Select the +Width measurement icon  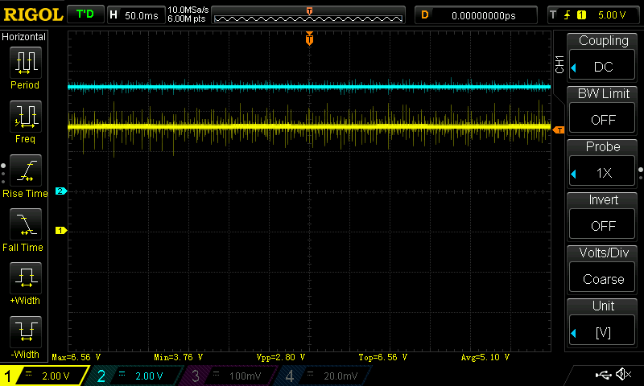point(25,279)
